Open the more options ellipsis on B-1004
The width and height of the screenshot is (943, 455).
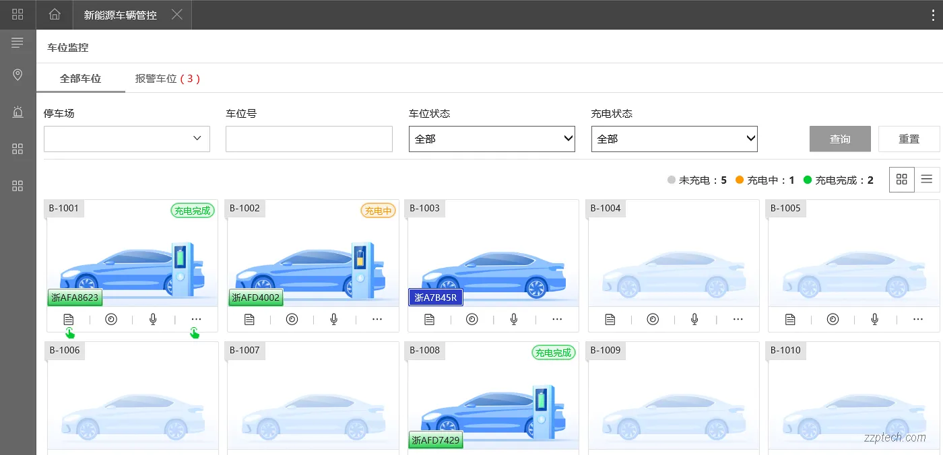pos(738,319)
